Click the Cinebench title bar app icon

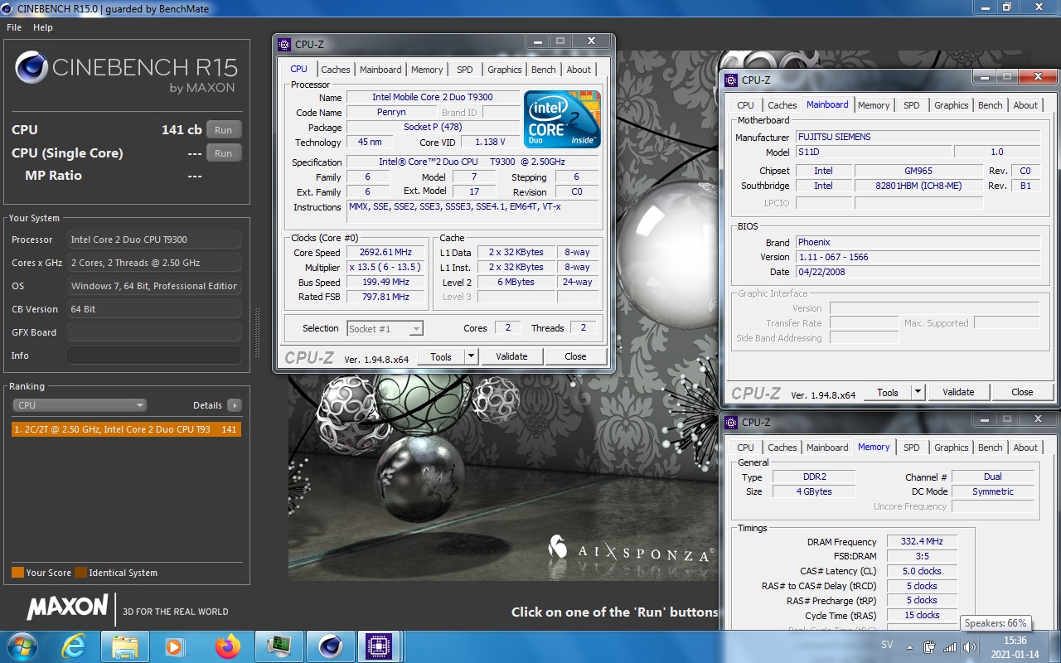click(8, 8)
